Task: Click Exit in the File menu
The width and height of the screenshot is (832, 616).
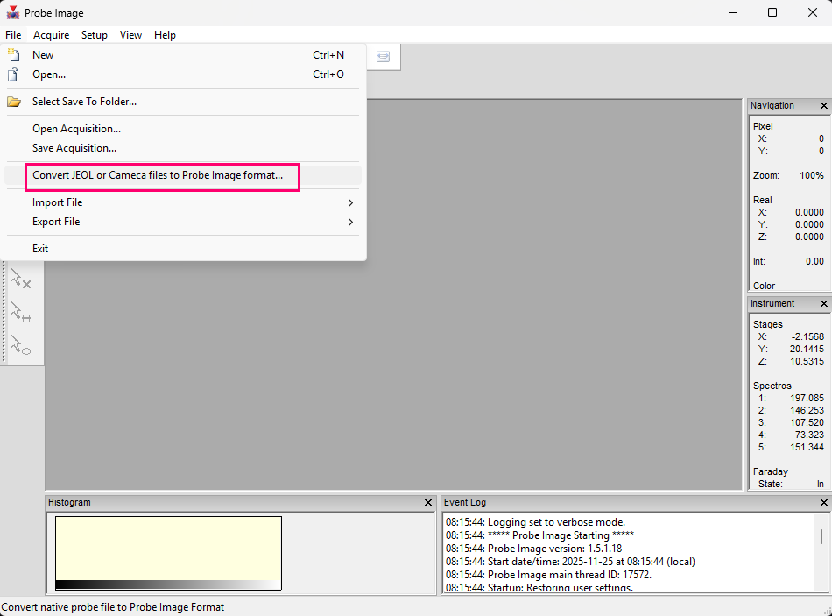Action: (40, 249)
